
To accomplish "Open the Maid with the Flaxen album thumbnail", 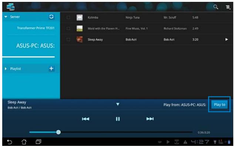I will pos(80,28).
